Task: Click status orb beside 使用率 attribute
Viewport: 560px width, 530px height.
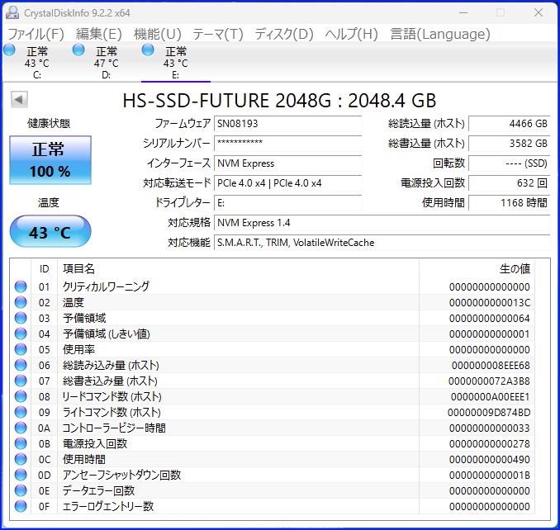Action: [x=21, y=349]
